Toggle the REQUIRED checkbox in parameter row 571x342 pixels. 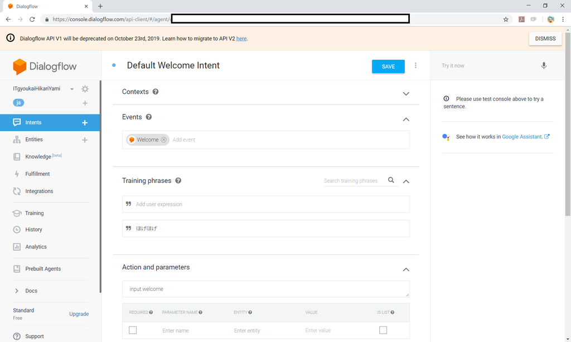click(133, 330)
